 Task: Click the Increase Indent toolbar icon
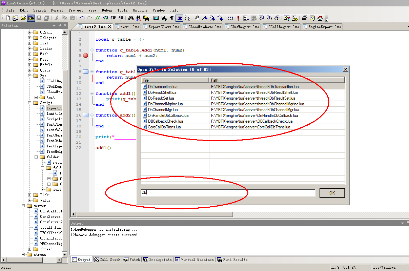pos(121,18)
